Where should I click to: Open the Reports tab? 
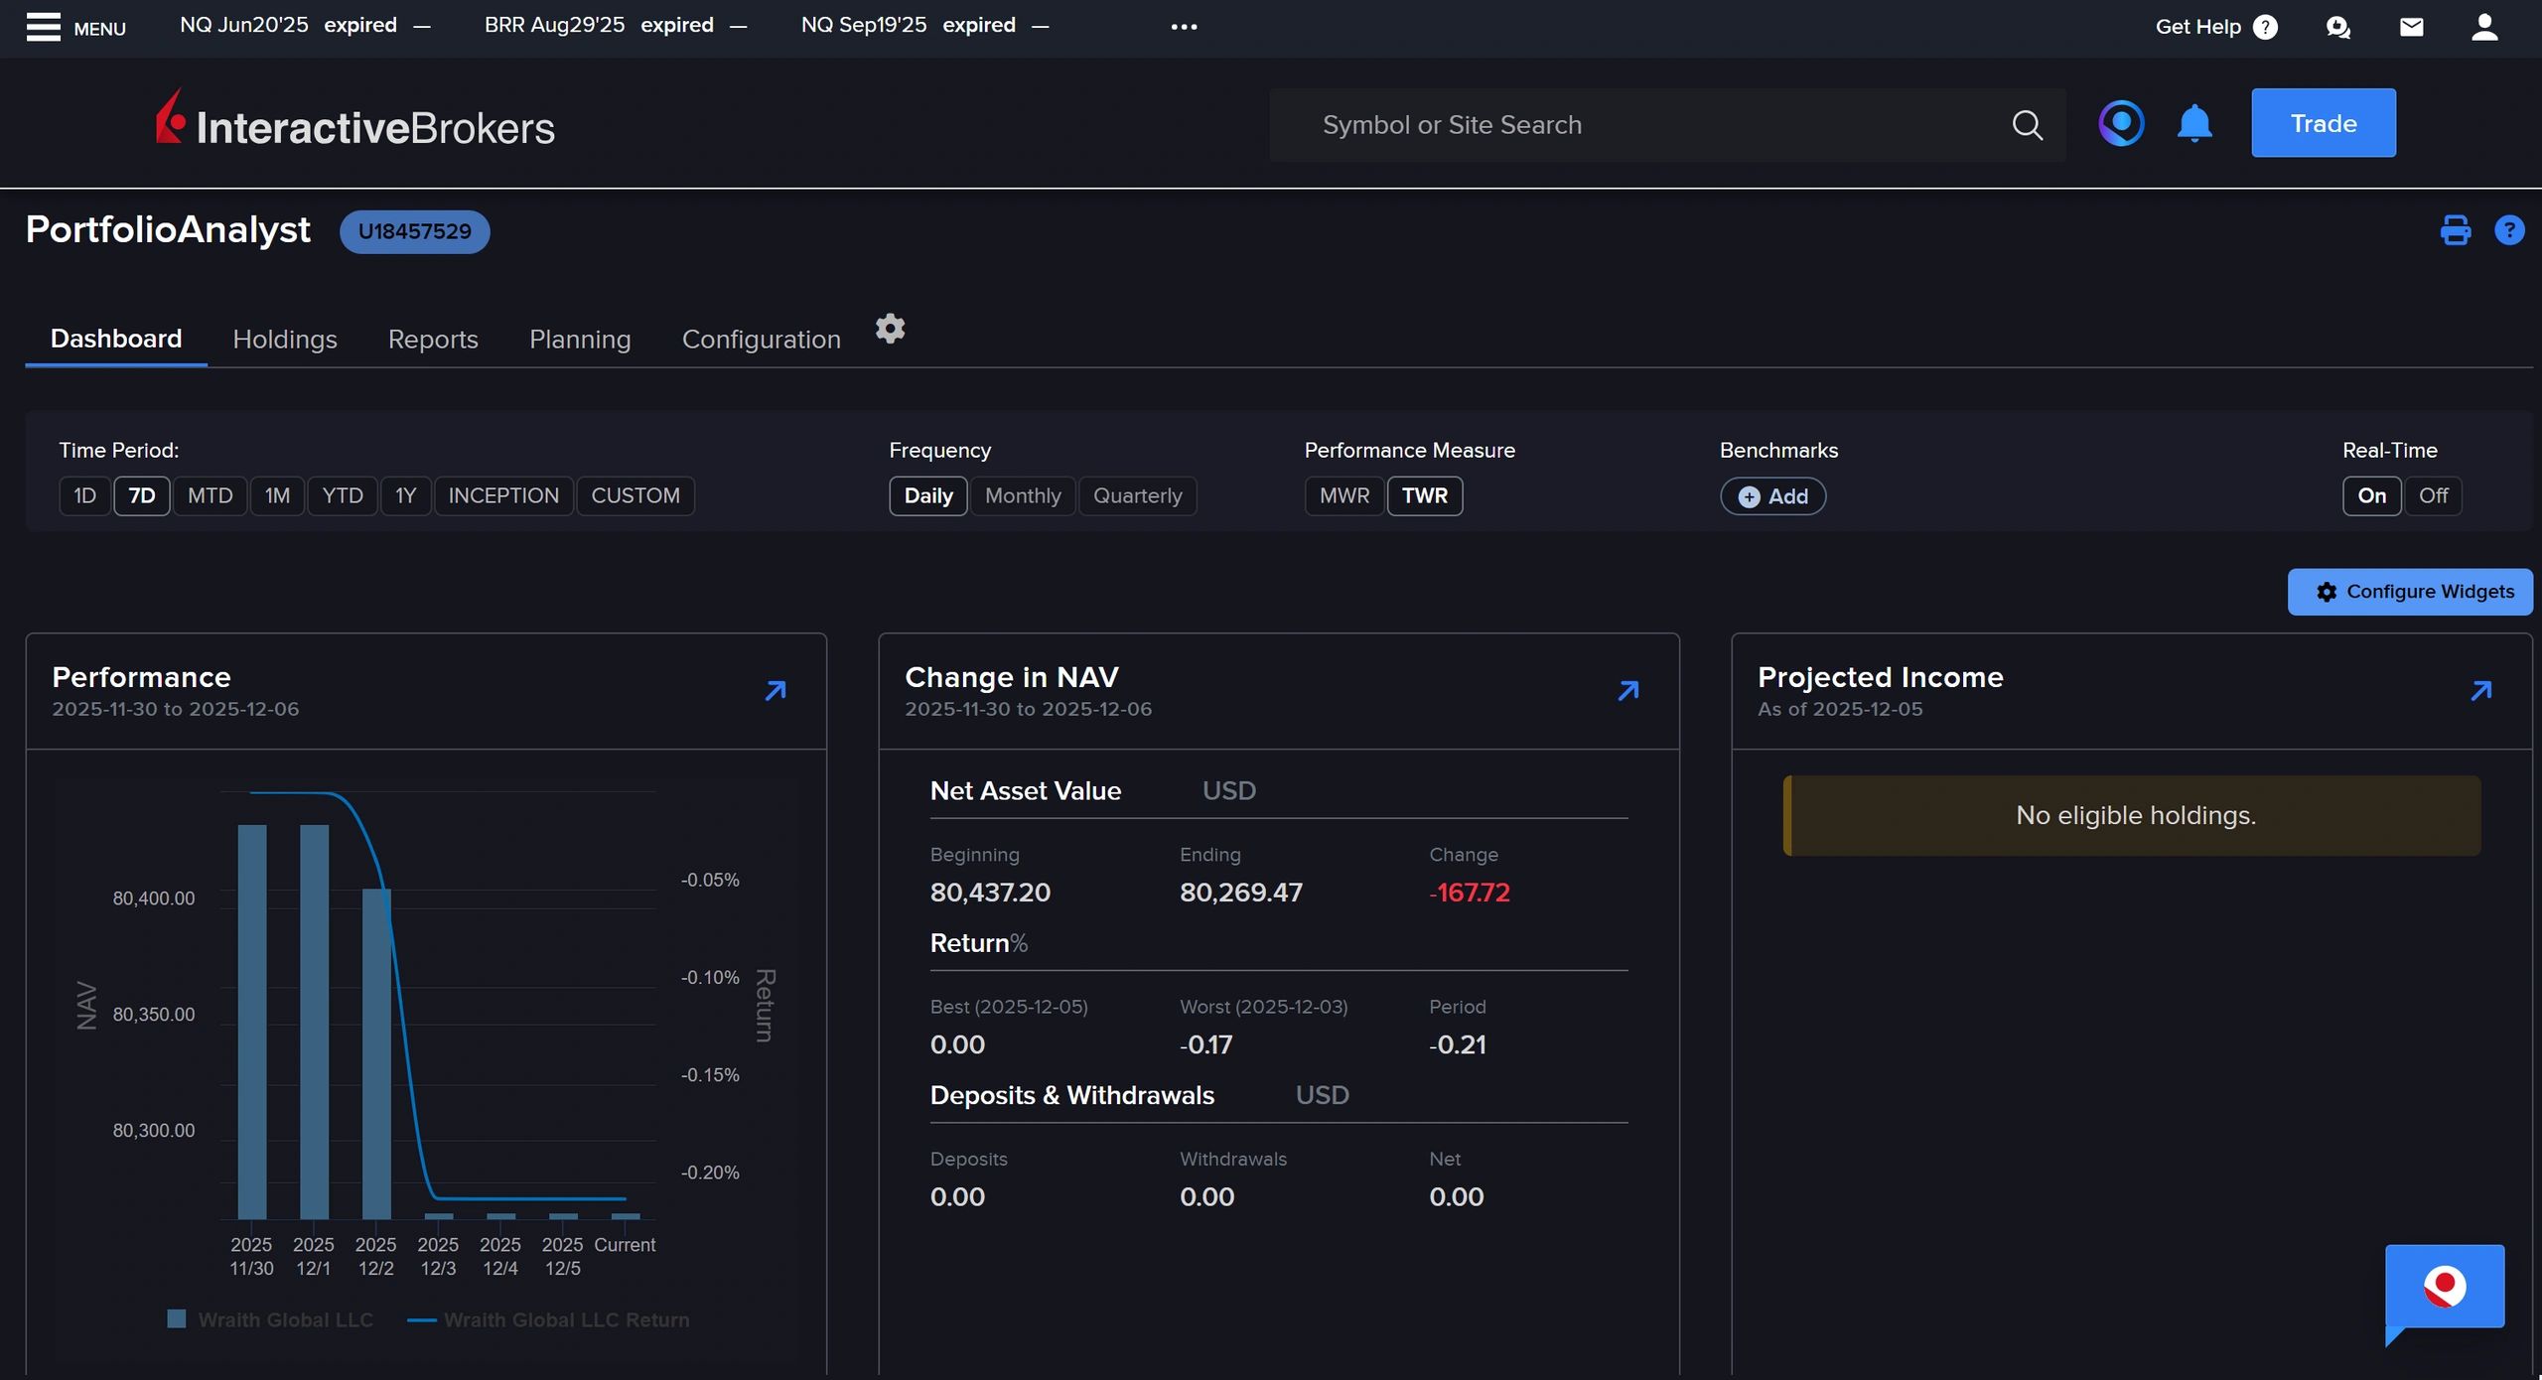coord(433,340)
